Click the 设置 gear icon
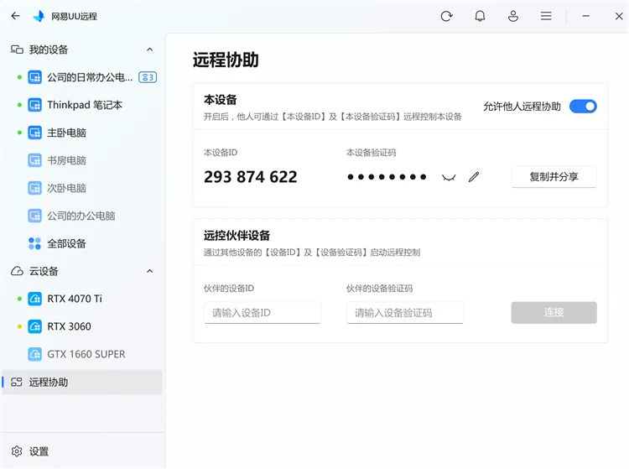Image resolution: width=629 pixels, height=469 pixels. pos(17,451)
